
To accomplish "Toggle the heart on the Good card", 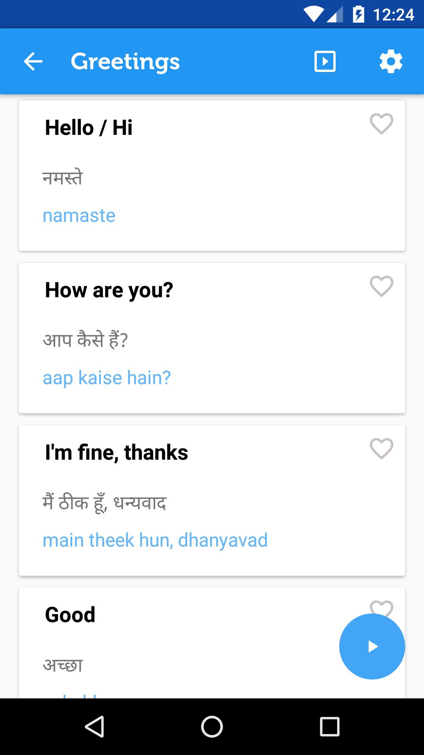I will pyautogui.click(x=381, y=608).
